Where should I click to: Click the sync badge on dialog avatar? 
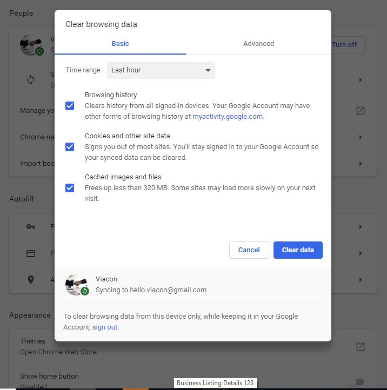tap(85, 291)
